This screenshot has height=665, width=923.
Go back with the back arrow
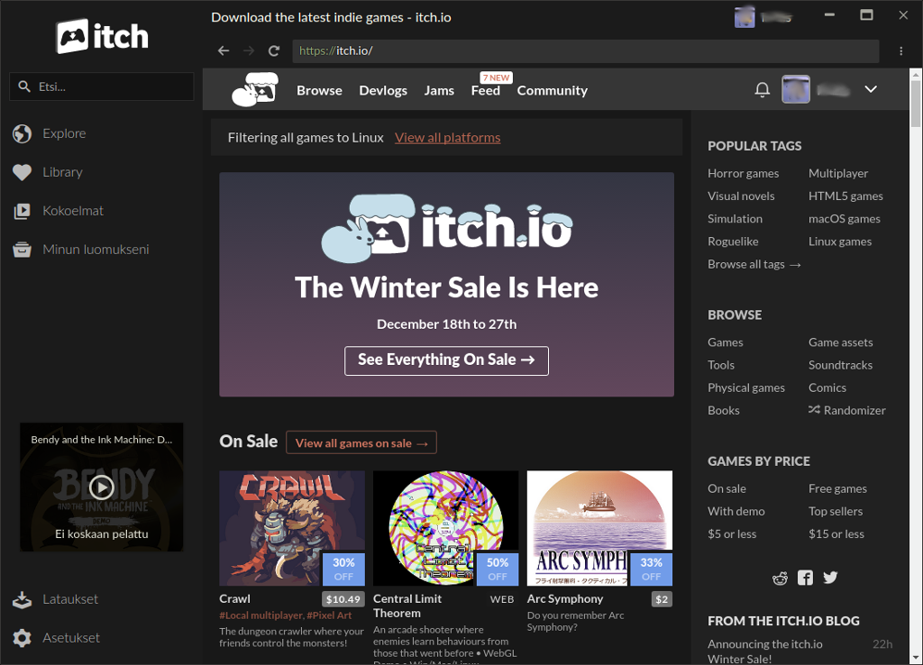pos(224,51)
